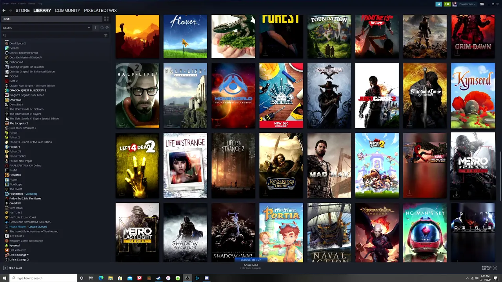Click SCROLL TO TOP button
502x282 pixels.
pyautogui.click(x=251, y=260)
